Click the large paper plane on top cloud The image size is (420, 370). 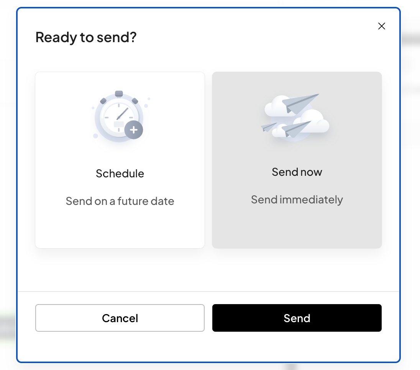tap(300, 103)
